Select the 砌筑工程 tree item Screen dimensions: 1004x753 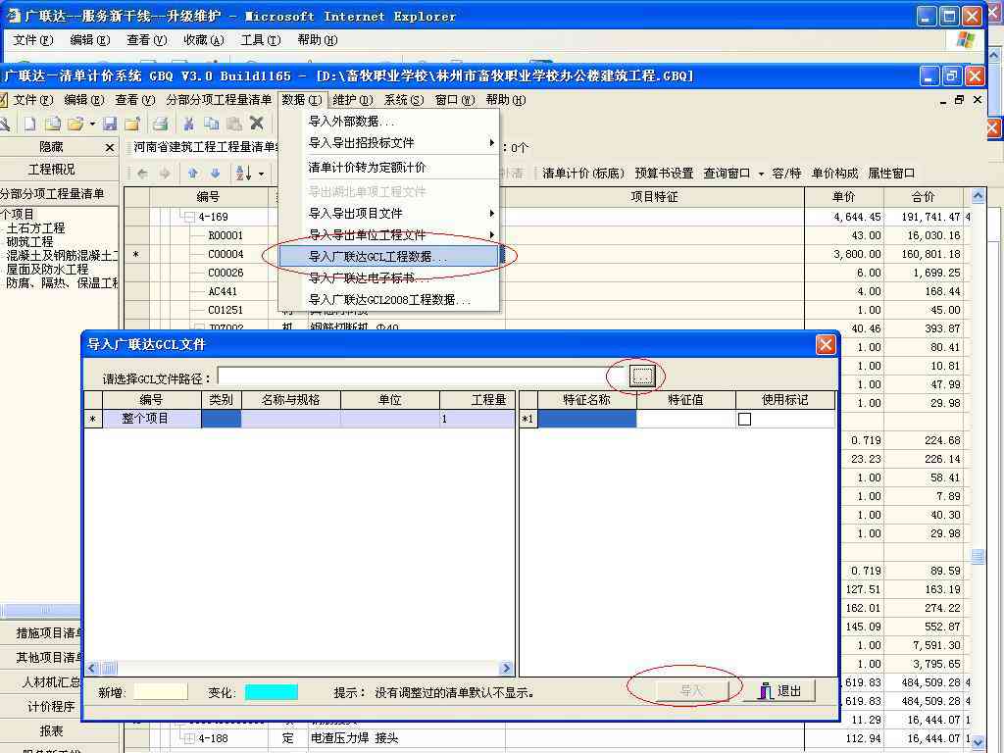pos(30,242)
